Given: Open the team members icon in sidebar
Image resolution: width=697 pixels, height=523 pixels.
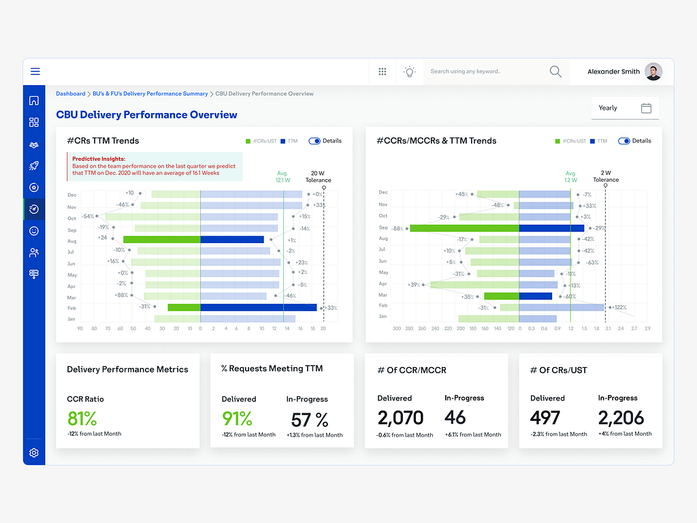Looking at the screenshot, I should click(x=34, y=253).
